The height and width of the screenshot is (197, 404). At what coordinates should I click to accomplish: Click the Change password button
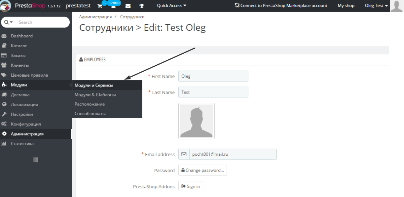(x=202, y=170)
